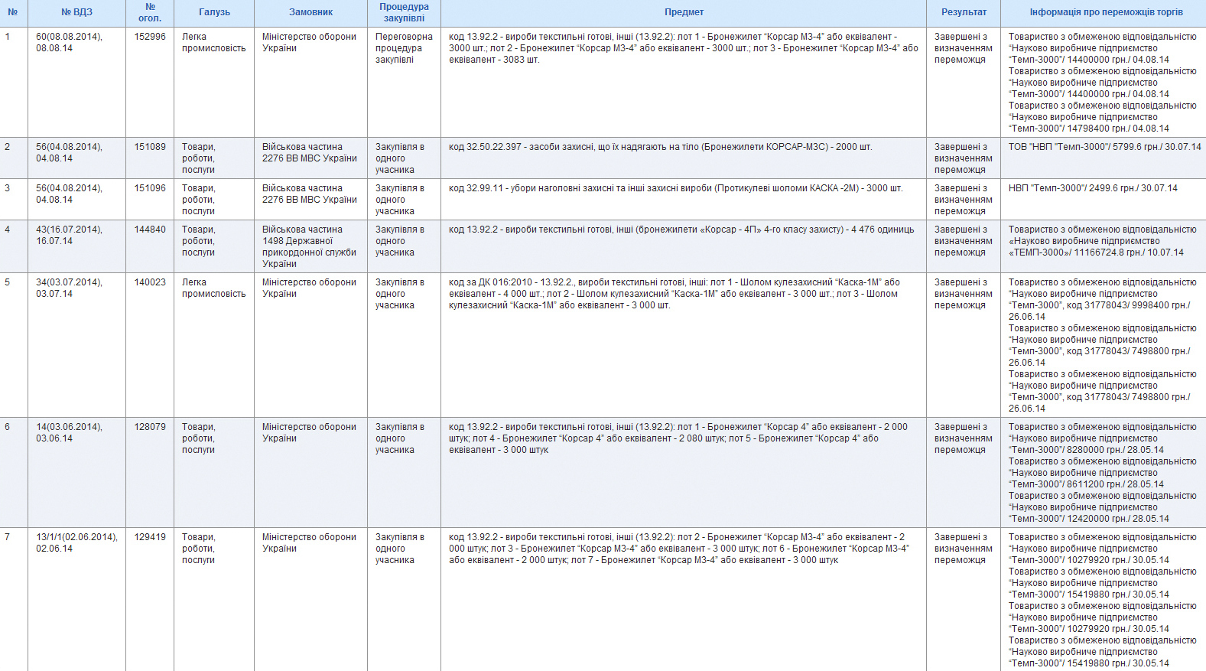Click the КОРСАР-М3С body armor subject

pos(660,147)
